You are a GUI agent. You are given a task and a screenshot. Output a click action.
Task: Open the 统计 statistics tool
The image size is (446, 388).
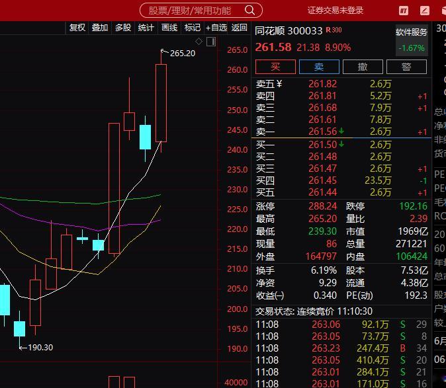[146, 28]
